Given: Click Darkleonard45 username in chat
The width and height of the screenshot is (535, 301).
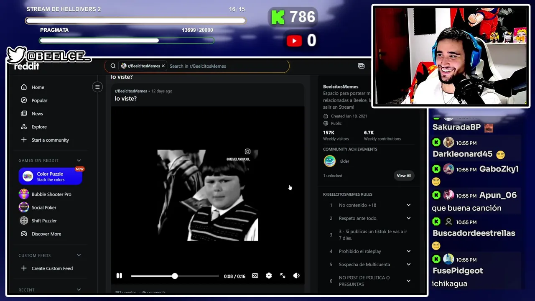Looking at the screenshot, I should click(462, 154).
